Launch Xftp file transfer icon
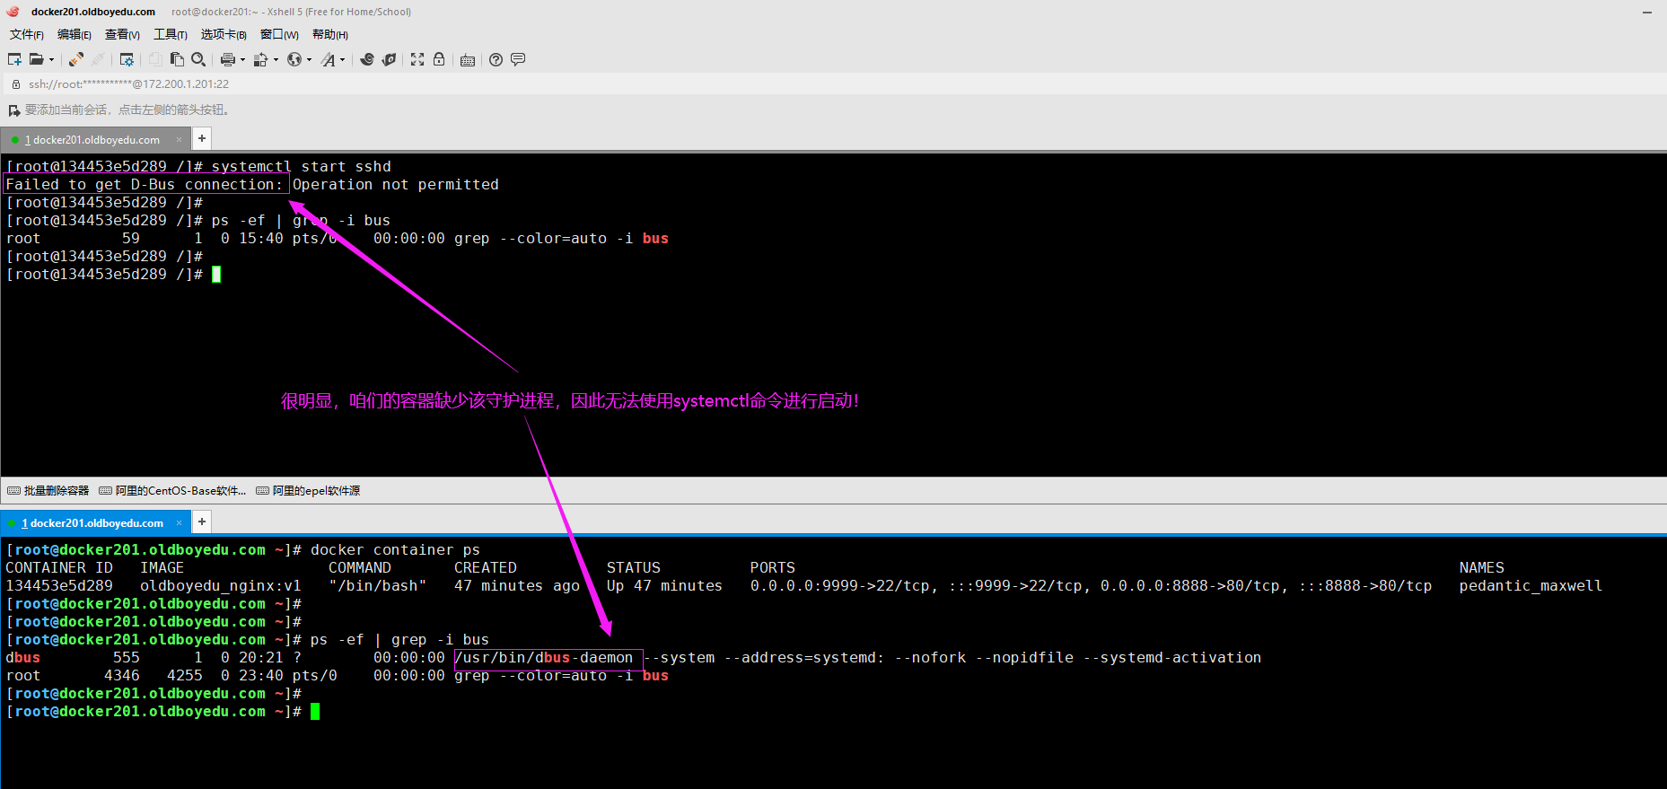Viewport: 1667px width, 789px height. 389,59
